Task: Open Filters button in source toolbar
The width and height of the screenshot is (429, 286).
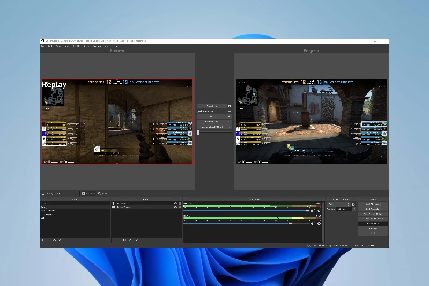Action: click(x=103, y=194)
